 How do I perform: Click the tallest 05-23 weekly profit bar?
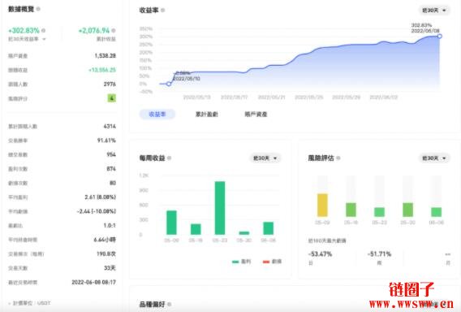point(220,208)
